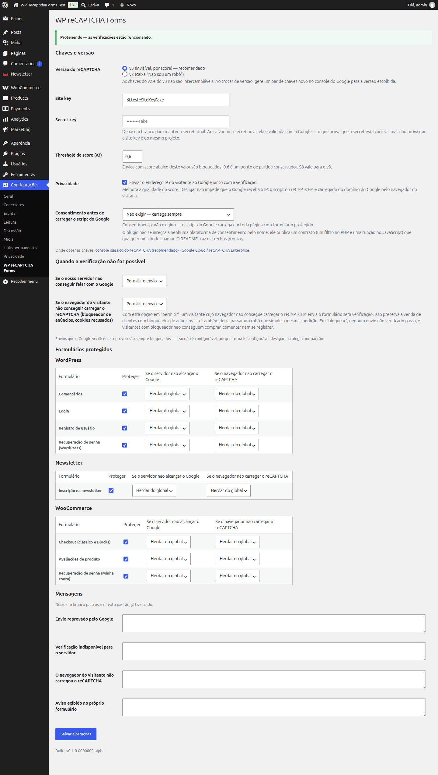Image resolution: width=438 pixels, height=775 pixels.
Task: Open the comments bubble icon in admin bar
Action: point(107,5)
